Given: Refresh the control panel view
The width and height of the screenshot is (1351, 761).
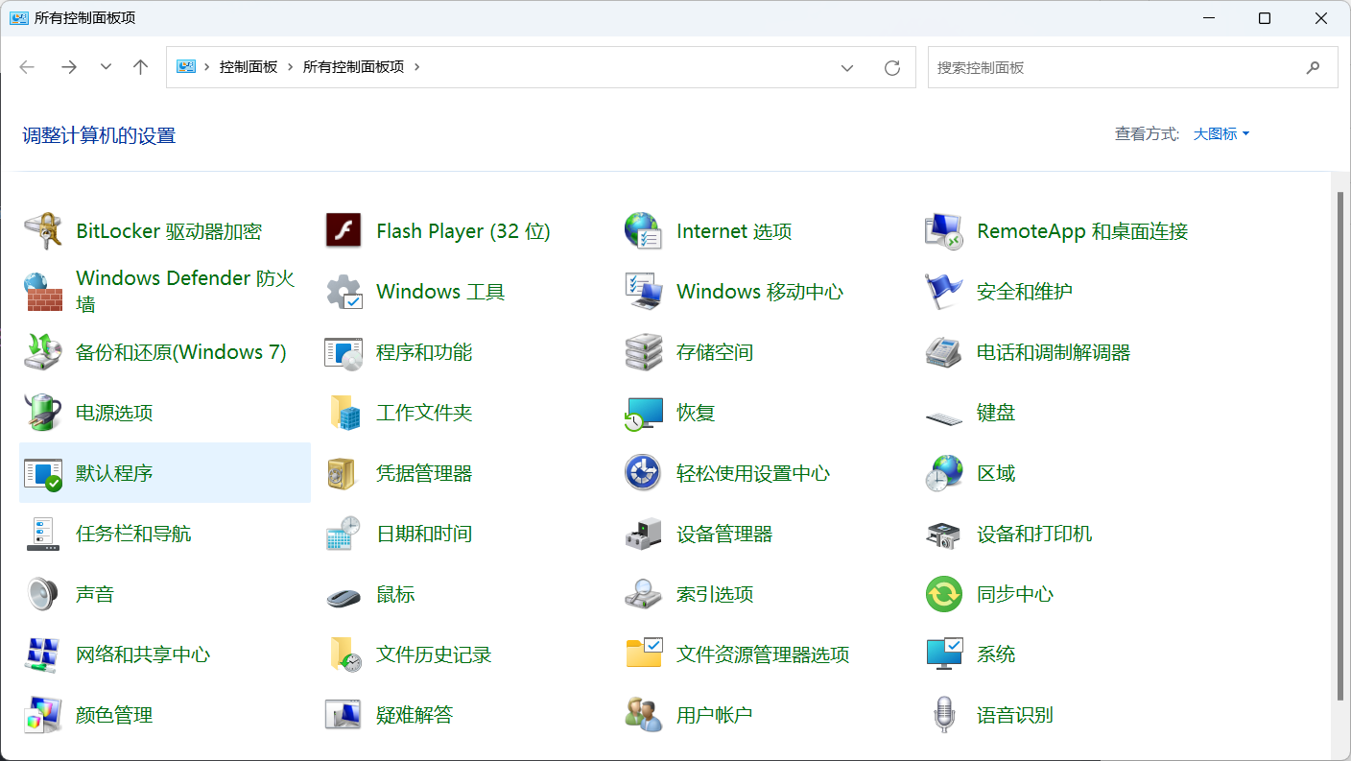Looking at the screenshot, I should tap(892, 68).
